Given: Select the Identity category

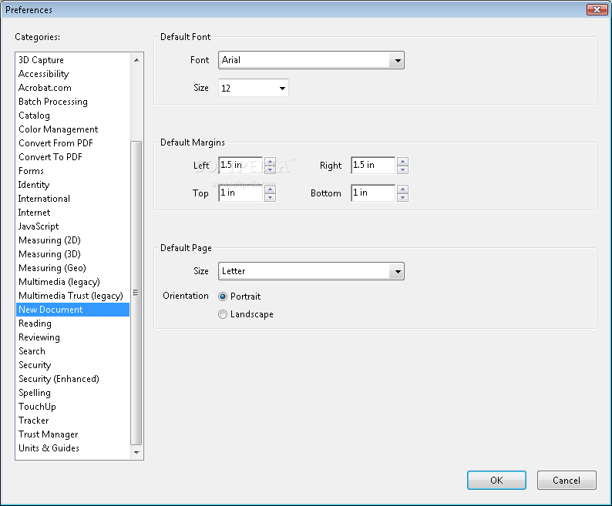Looking at the screenshot, I should click(x=72, y=185).
